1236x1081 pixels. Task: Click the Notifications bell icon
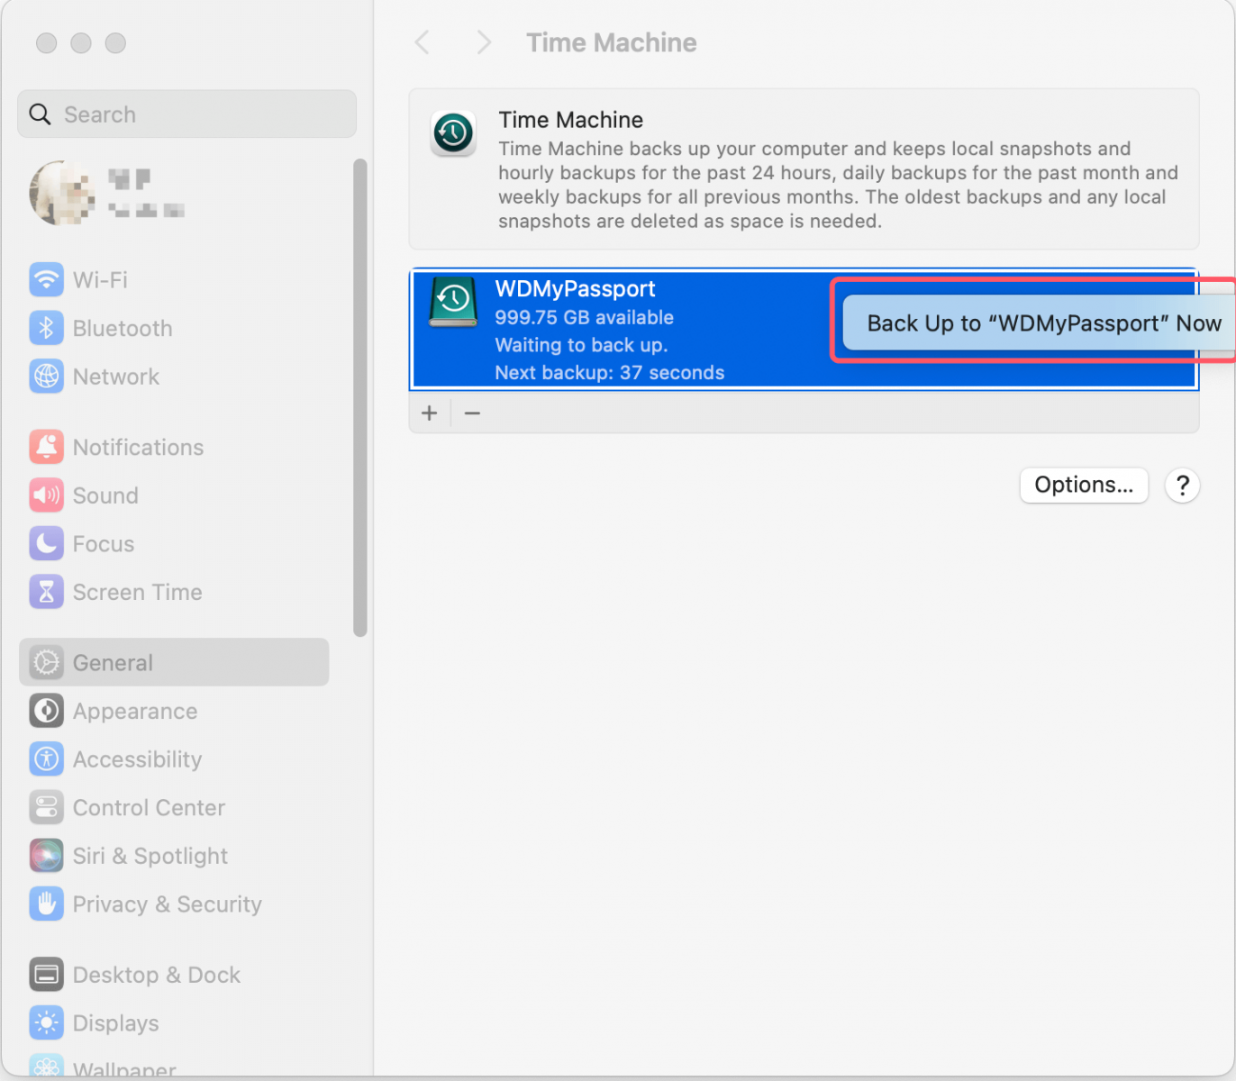[x=46, y=447]
